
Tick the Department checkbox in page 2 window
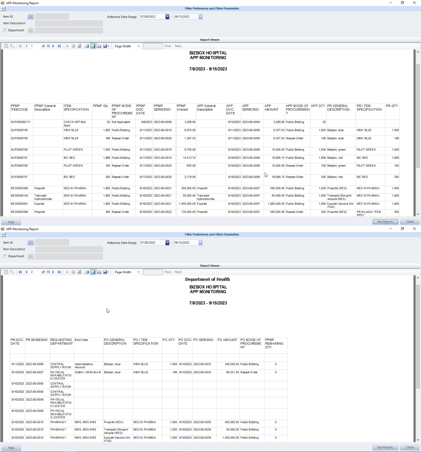pos(5,256)
